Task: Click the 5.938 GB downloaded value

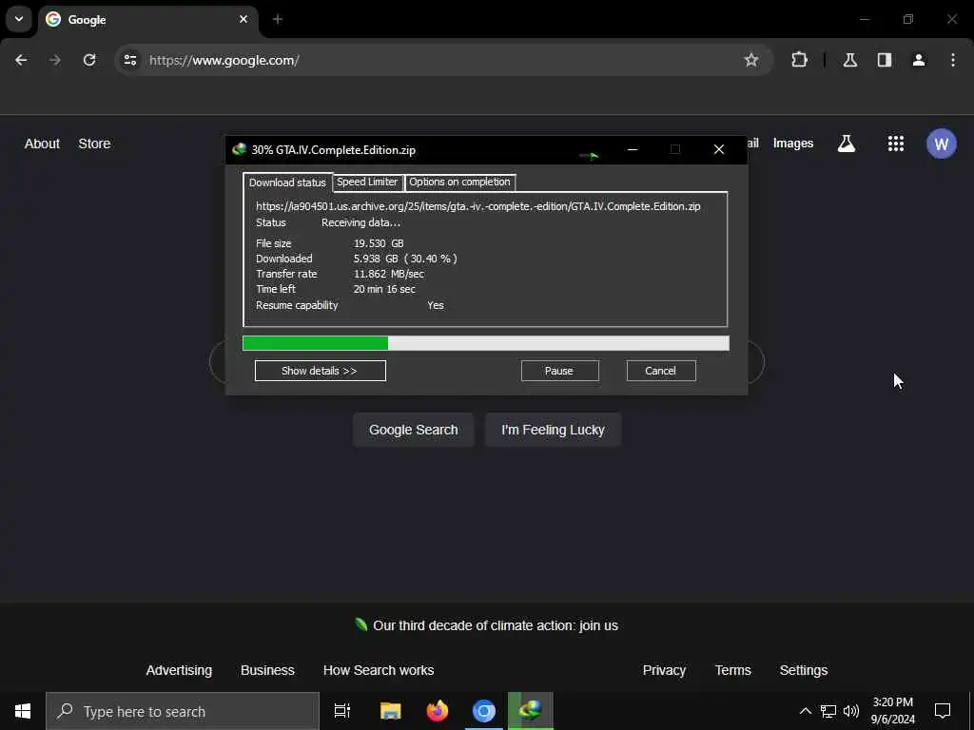Action: coord(405,259)
